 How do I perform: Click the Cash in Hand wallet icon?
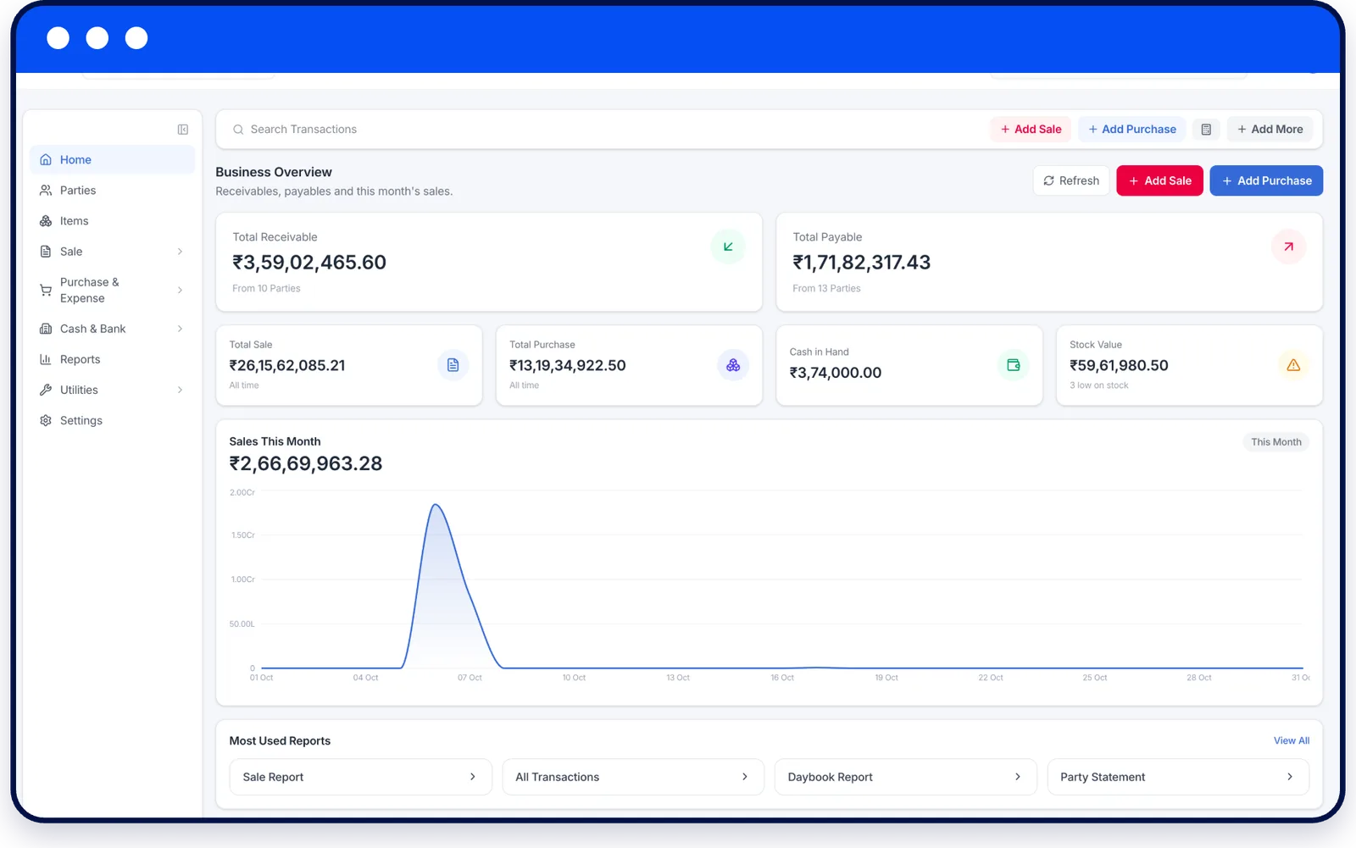[1013, 365]
